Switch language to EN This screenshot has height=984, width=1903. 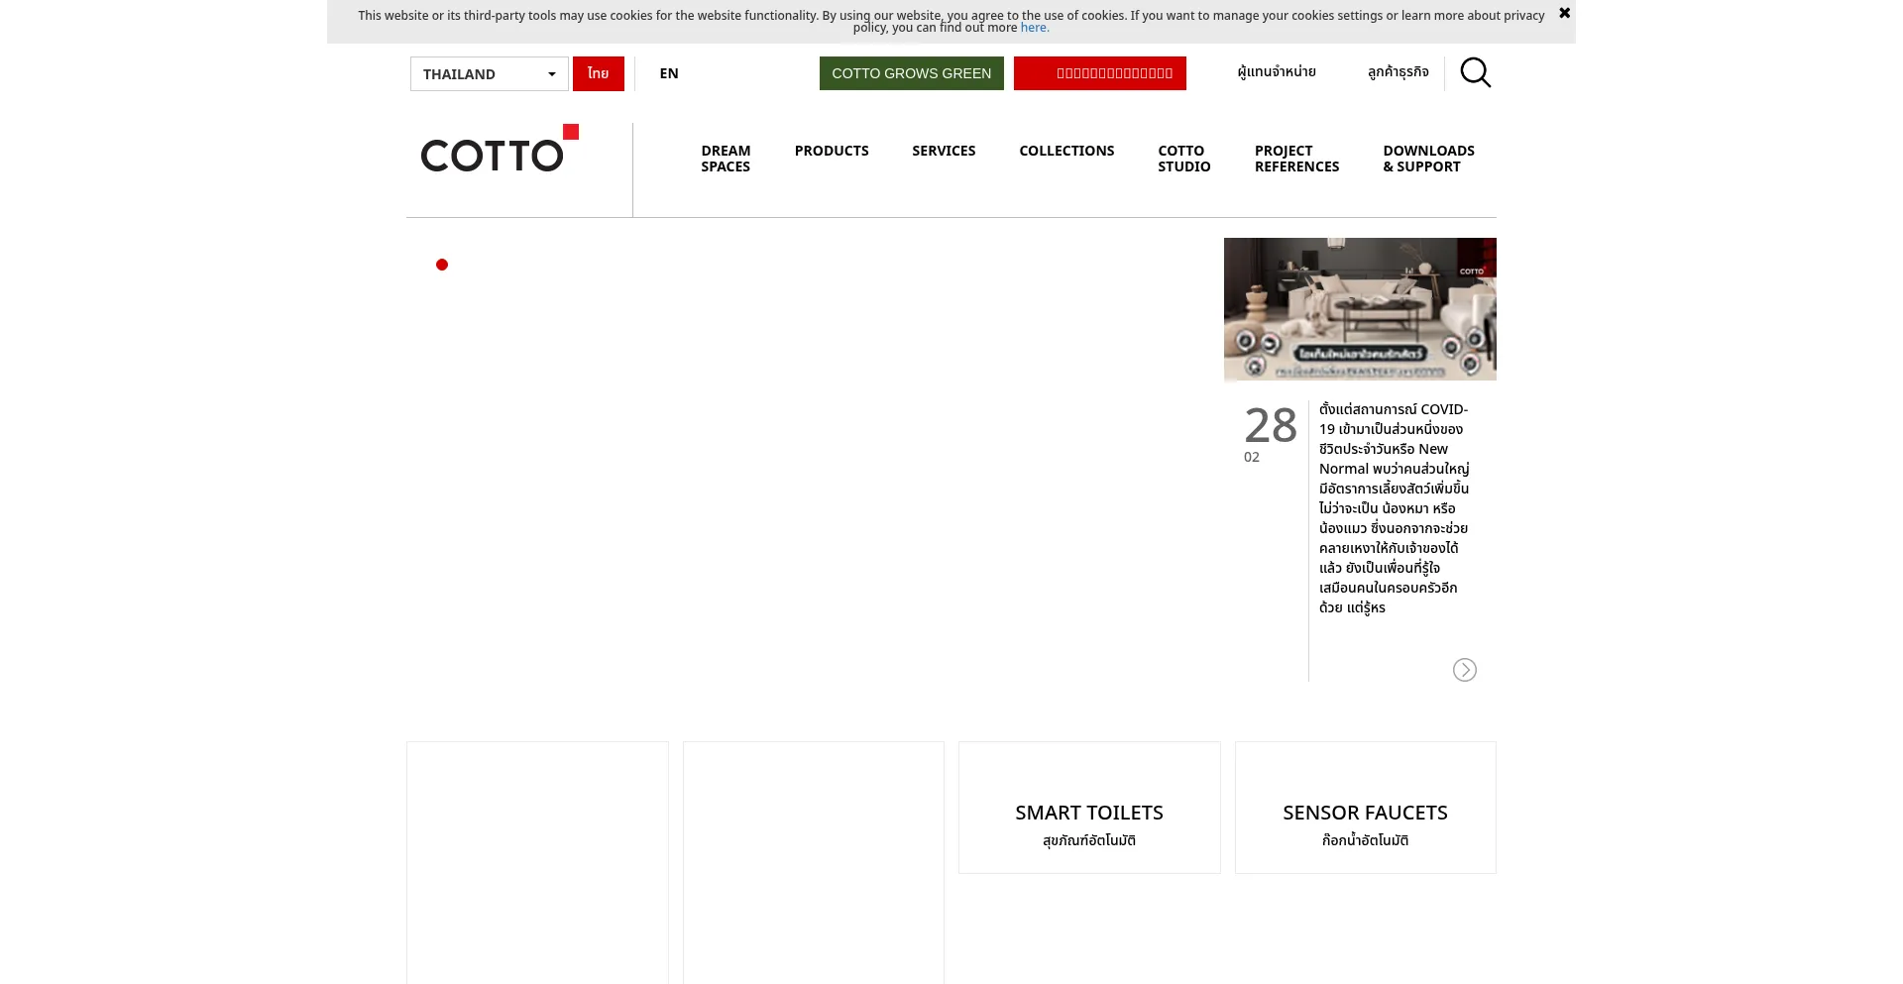tap(669, 73)
